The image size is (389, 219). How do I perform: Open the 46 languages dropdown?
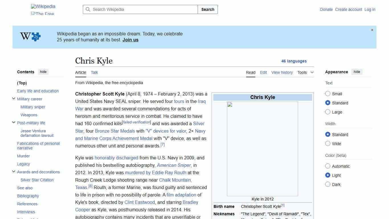click(294, 61)
